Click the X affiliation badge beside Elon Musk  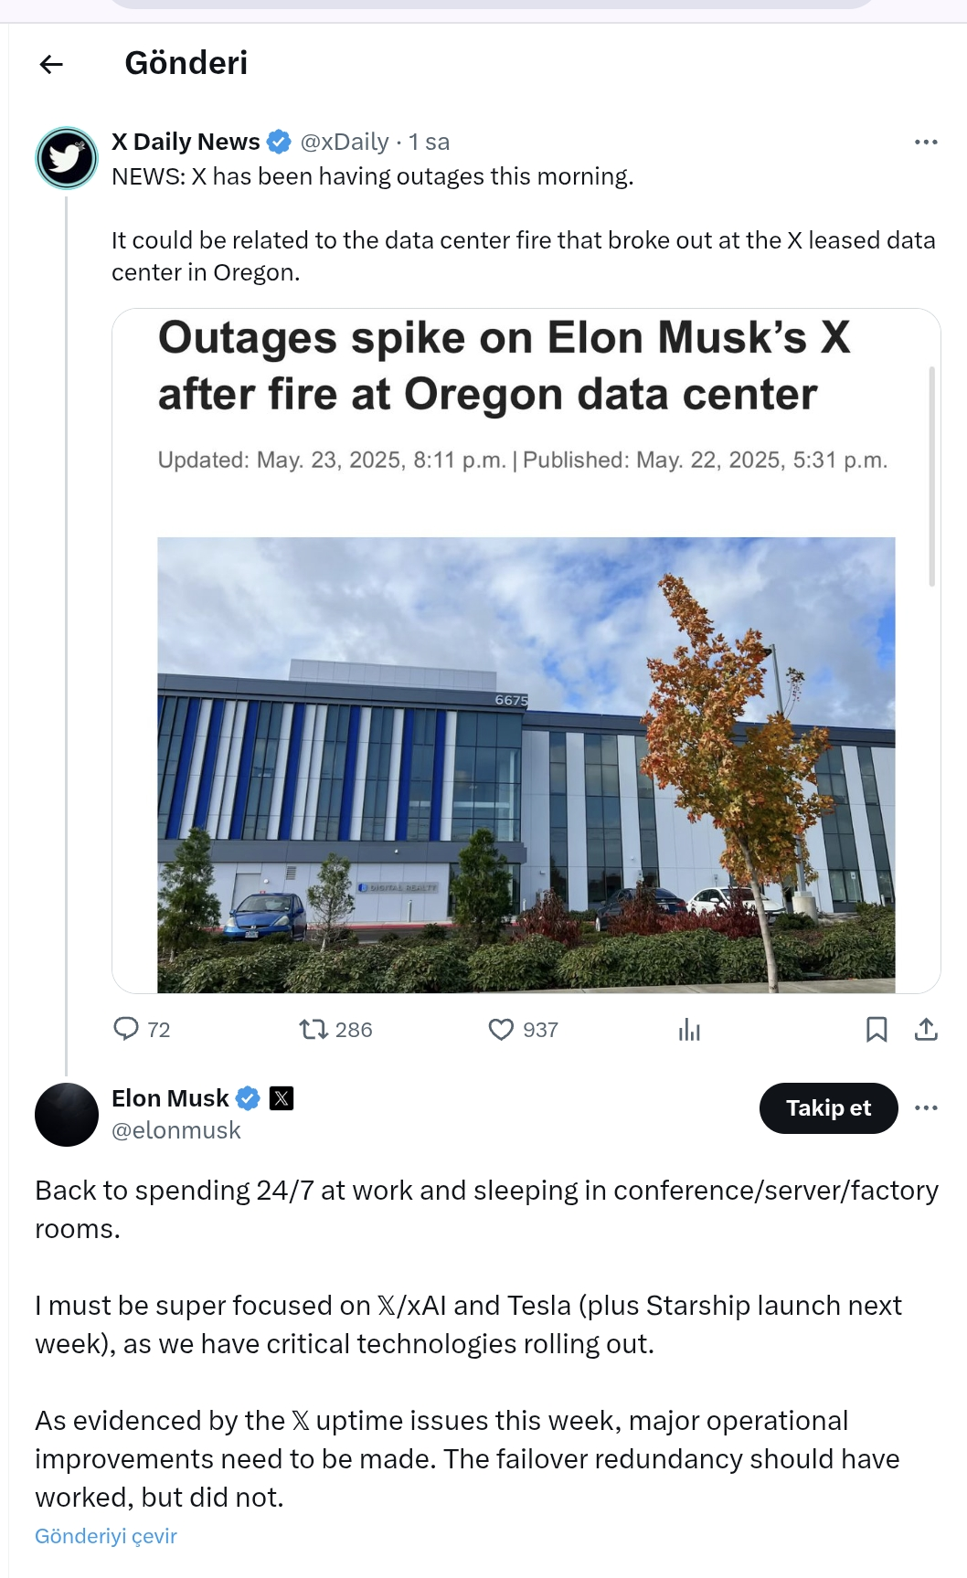(x=282, y=1098)
